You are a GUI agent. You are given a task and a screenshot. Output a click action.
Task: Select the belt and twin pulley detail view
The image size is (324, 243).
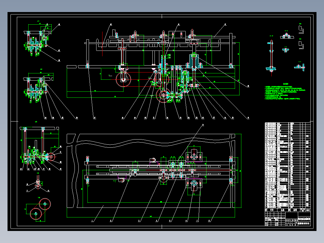pyautogui.click(x=38, y=210)
